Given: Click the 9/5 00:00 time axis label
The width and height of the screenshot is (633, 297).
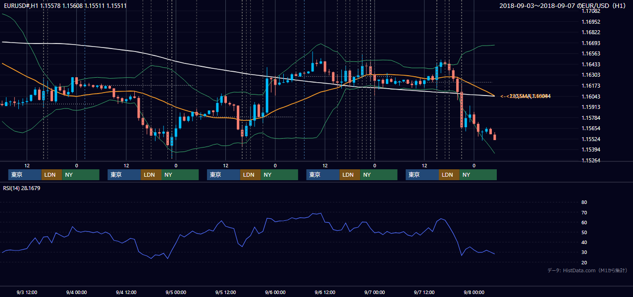Looking at the screenshot, I should point(176,292).
